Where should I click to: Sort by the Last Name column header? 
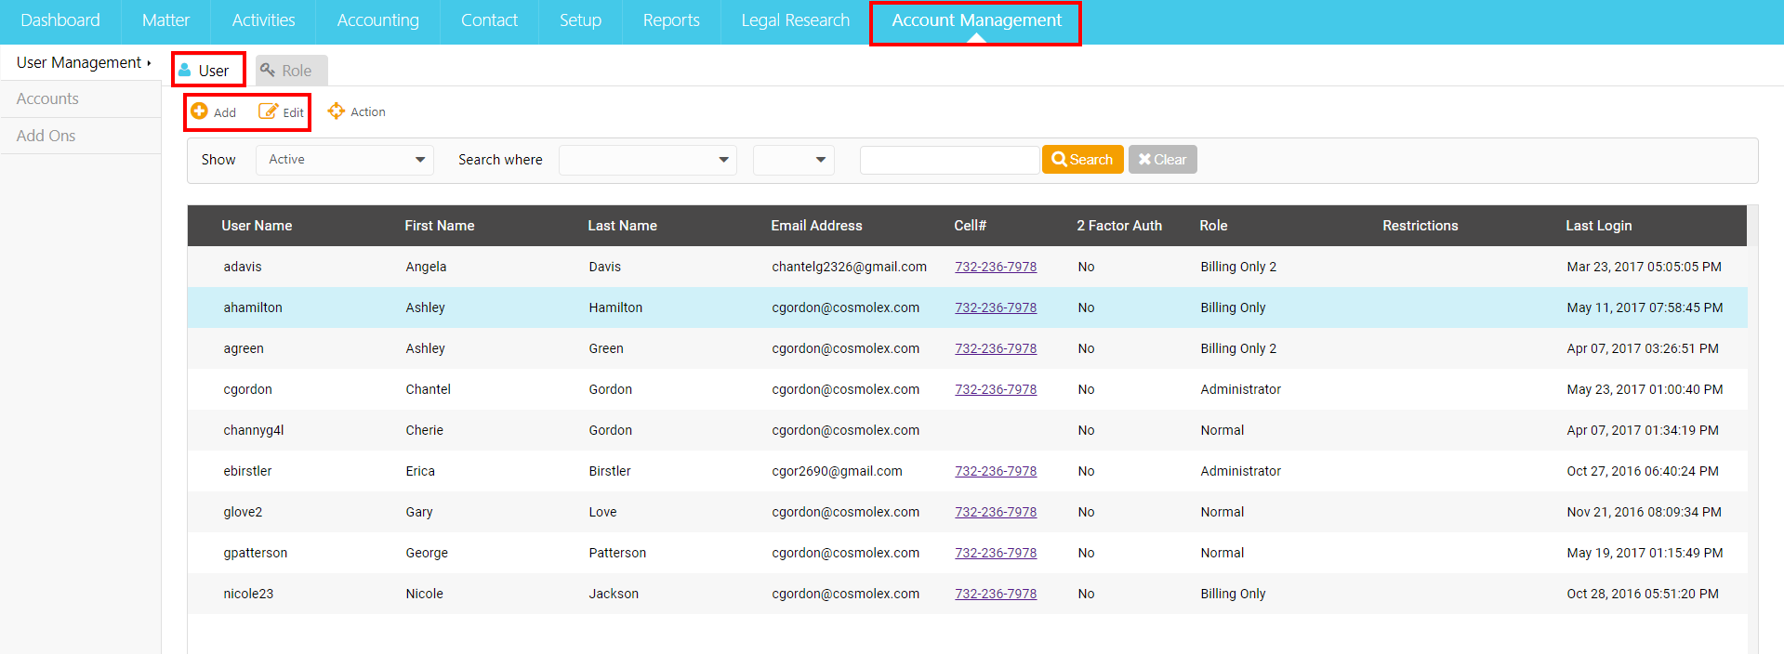(622, 226)
